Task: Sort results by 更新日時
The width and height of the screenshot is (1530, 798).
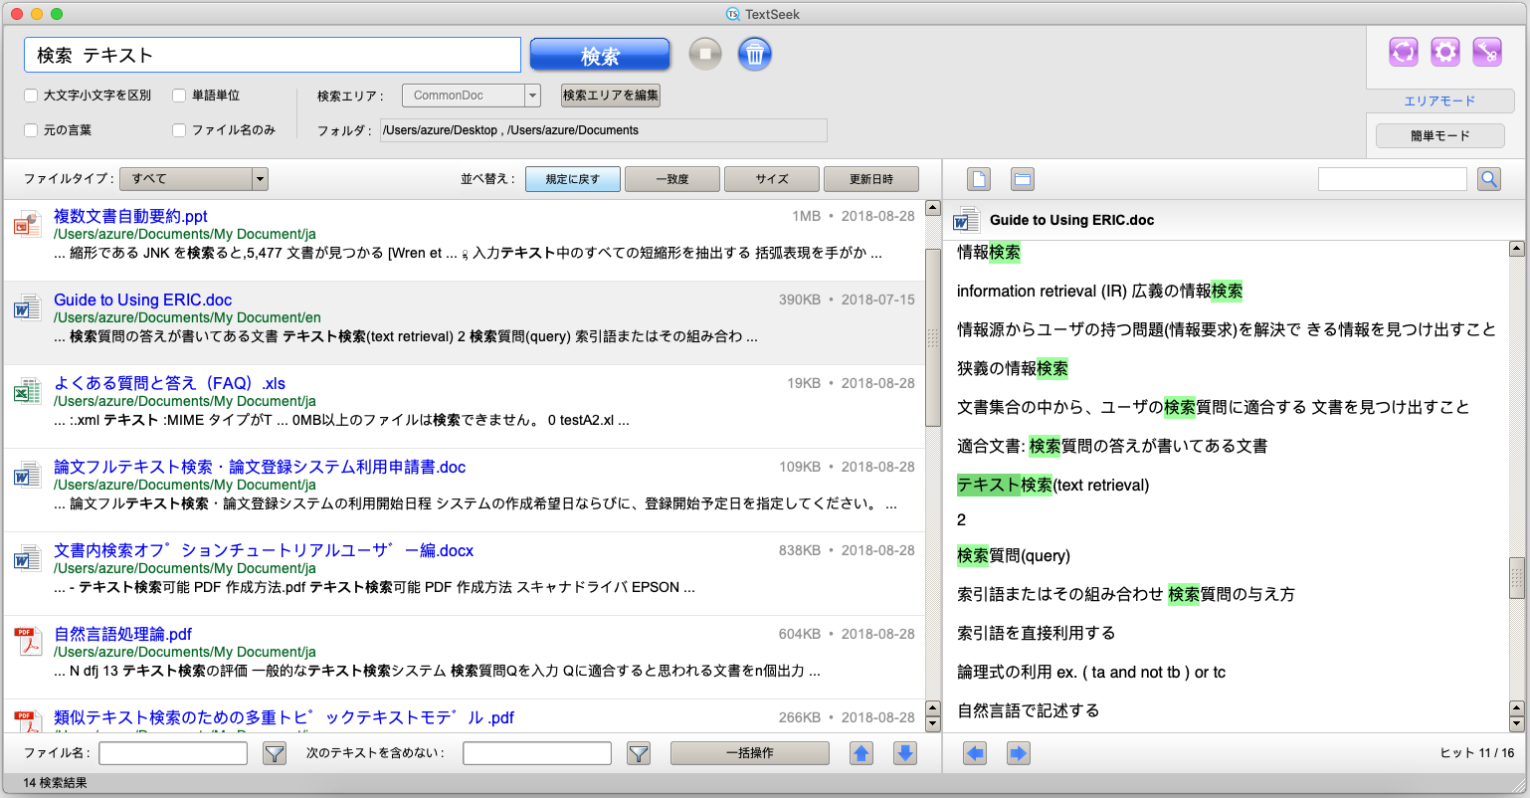Action: 870,179
